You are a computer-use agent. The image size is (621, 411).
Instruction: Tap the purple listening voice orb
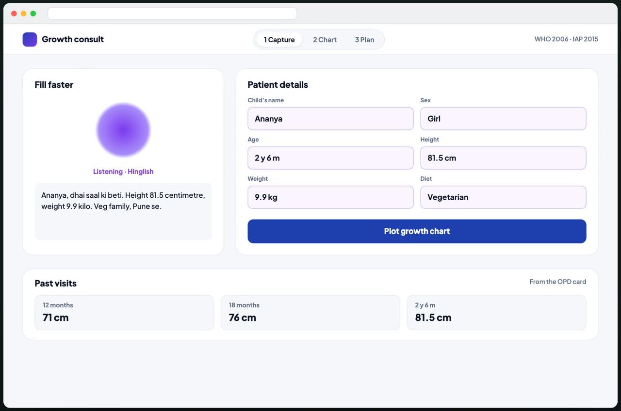tap(123, 130)
